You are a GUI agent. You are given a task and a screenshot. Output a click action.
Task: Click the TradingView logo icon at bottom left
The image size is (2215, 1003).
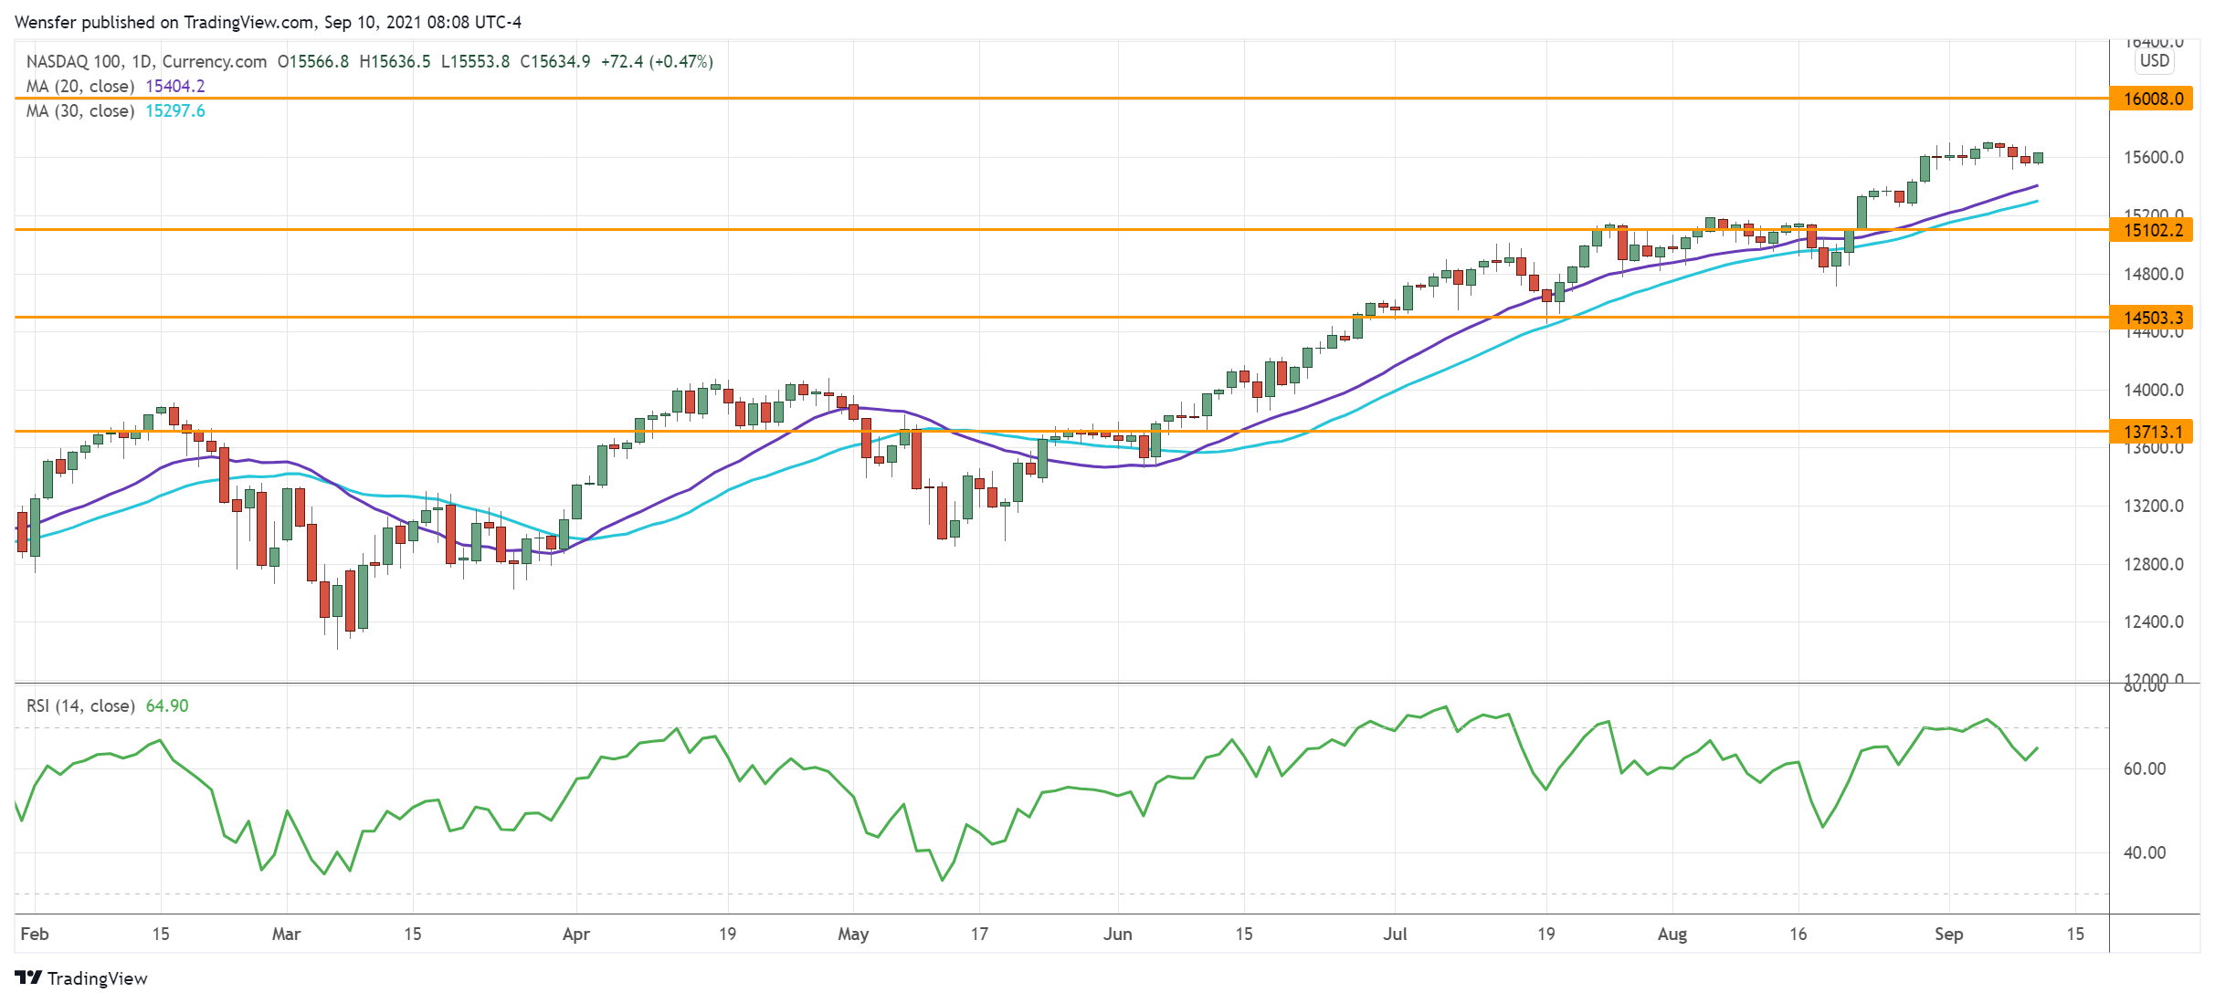(x=28, y=977)
